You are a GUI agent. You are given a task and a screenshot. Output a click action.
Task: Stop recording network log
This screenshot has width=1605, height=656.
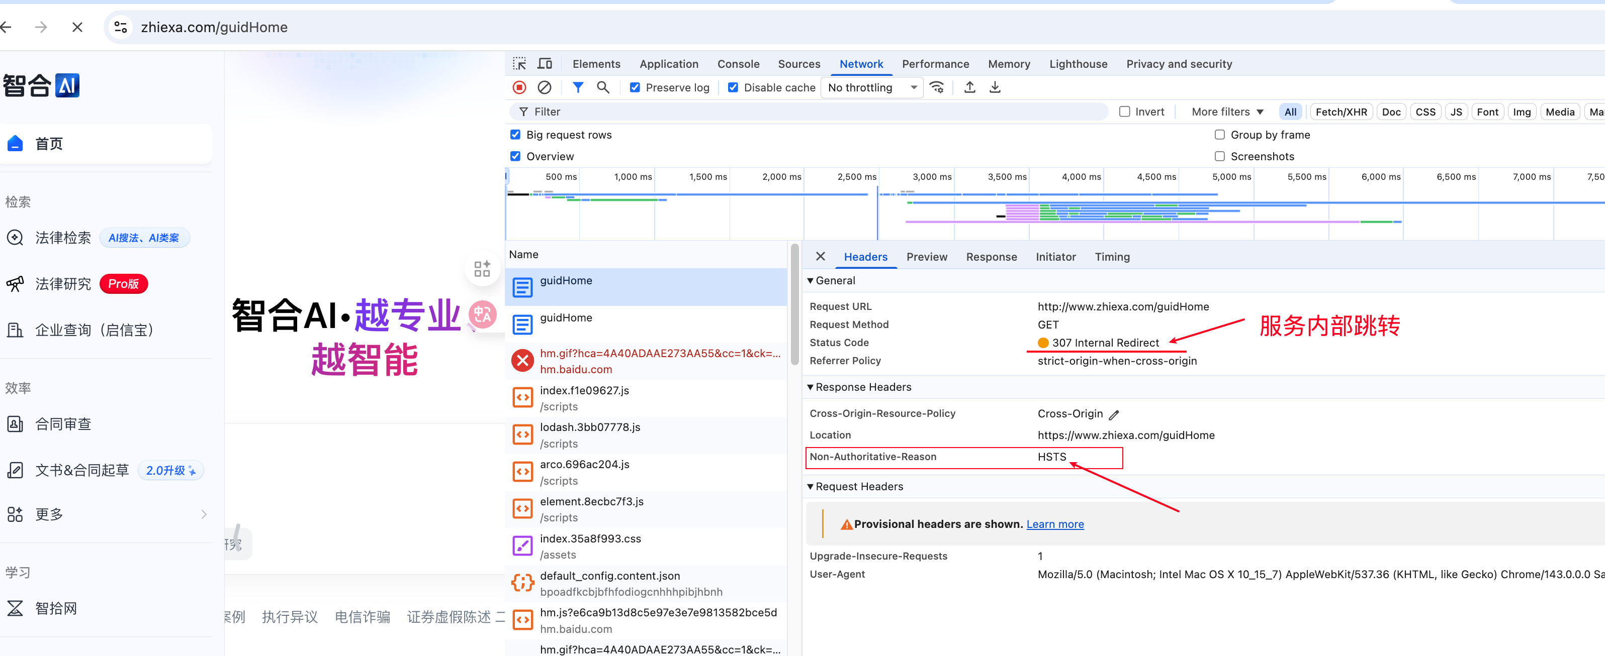(x=519, y=88)
